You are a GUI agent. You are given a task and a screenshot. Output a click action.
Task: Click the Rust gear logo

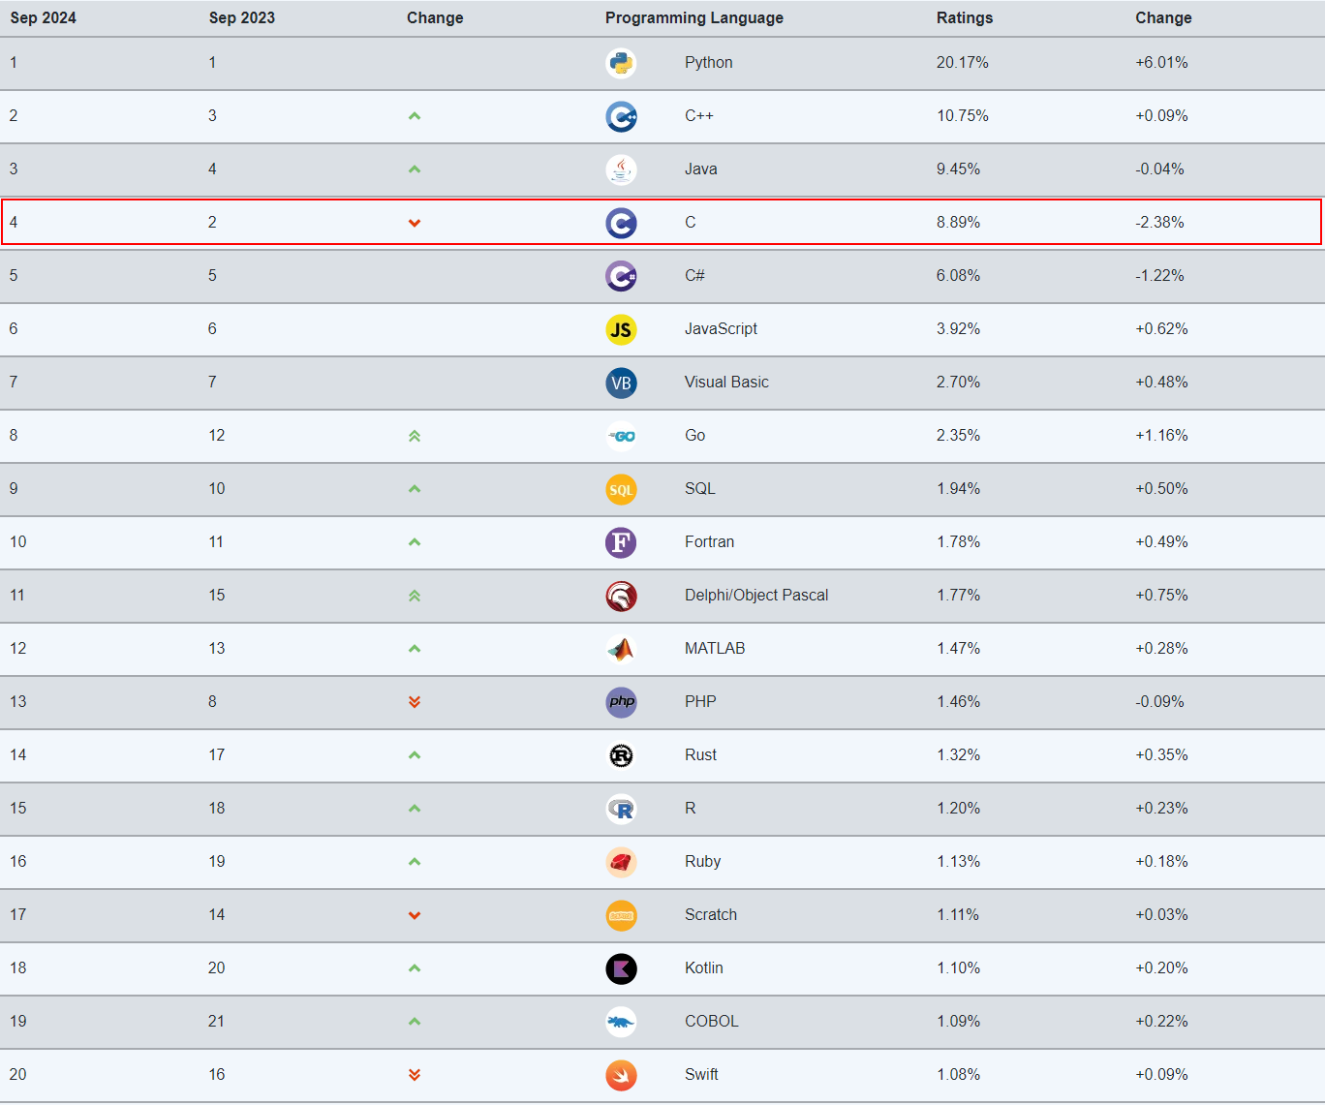point(621,755)
